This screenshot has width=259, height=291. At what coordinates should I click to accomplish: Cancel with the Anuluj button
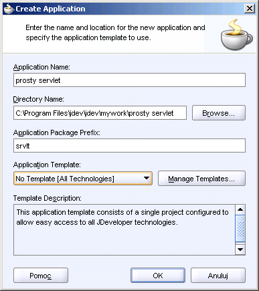218,276
